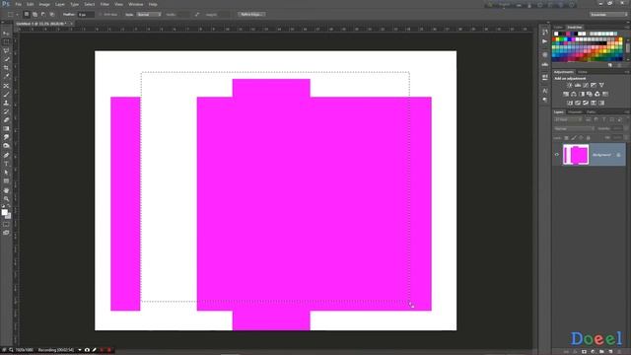
Task: Open the layer Kind filter dropdown
Action: (568, 120)
